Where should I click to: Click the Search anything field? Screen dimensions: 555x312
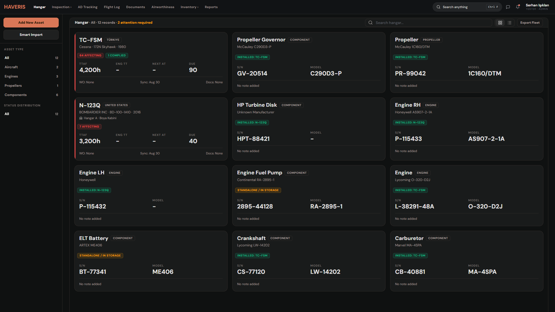467,7
